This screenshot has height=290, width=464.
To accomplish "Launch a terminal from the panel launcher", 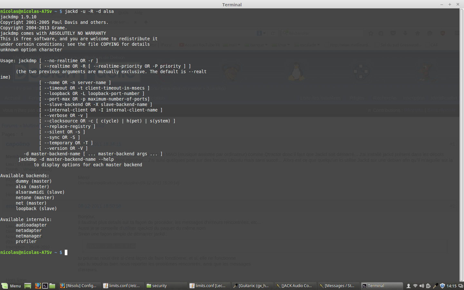I will tap(45, 286).
